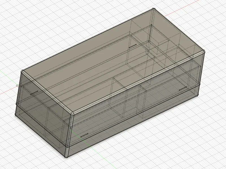Click the origin point marker left of the model
The height and width of the screenshot is (169, 226).
(x=18, y=86)
